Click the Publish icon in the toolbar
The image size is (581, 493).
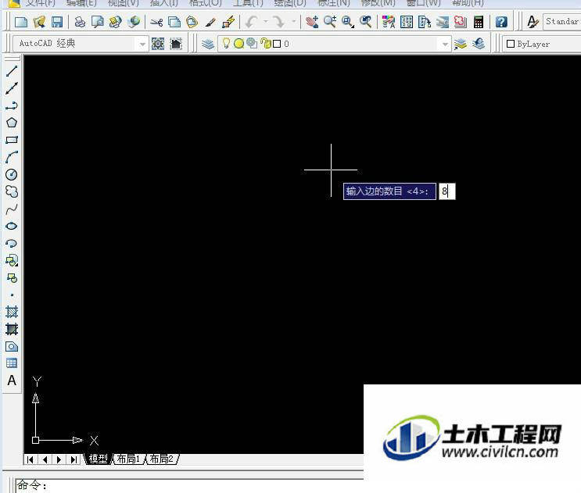click(115, 22)
